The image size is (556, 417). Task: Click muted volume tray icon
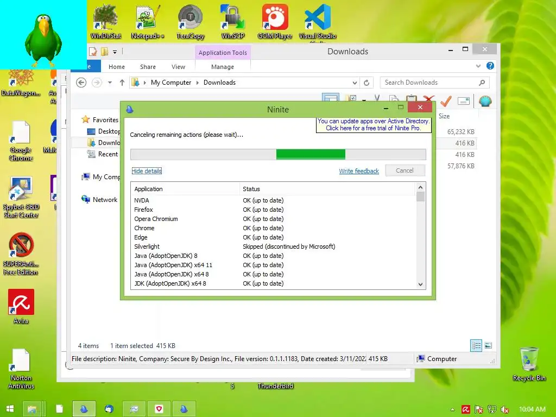coord(505,409)
